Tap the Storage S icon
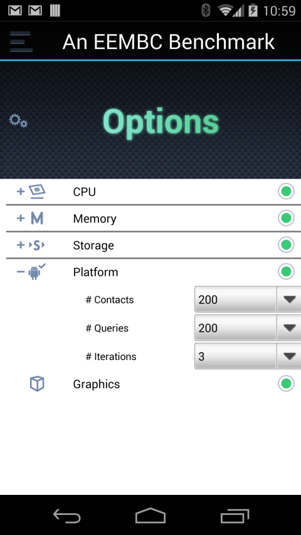Viewport: 301px width, 535px height. 37,245
